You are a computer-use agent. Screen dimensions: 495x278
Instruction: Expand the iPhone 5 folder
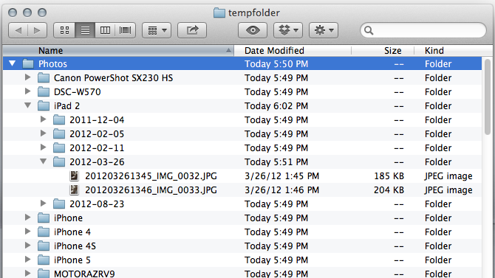28,260
